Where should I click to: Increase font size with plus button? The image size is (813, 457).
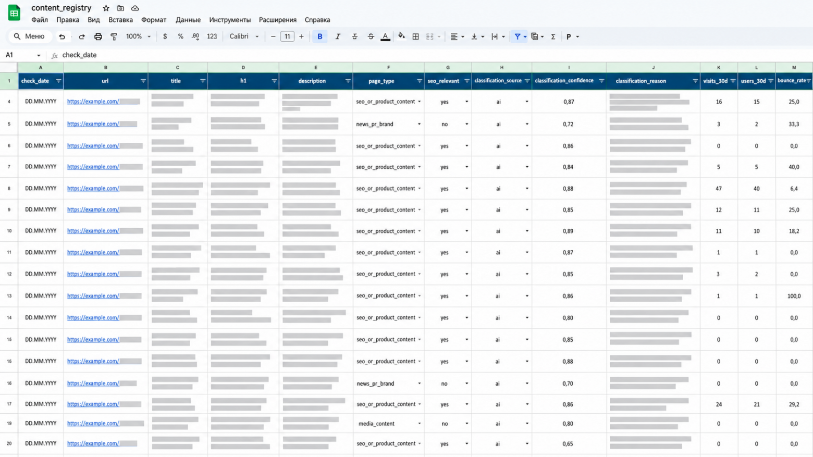click(301, 36)
